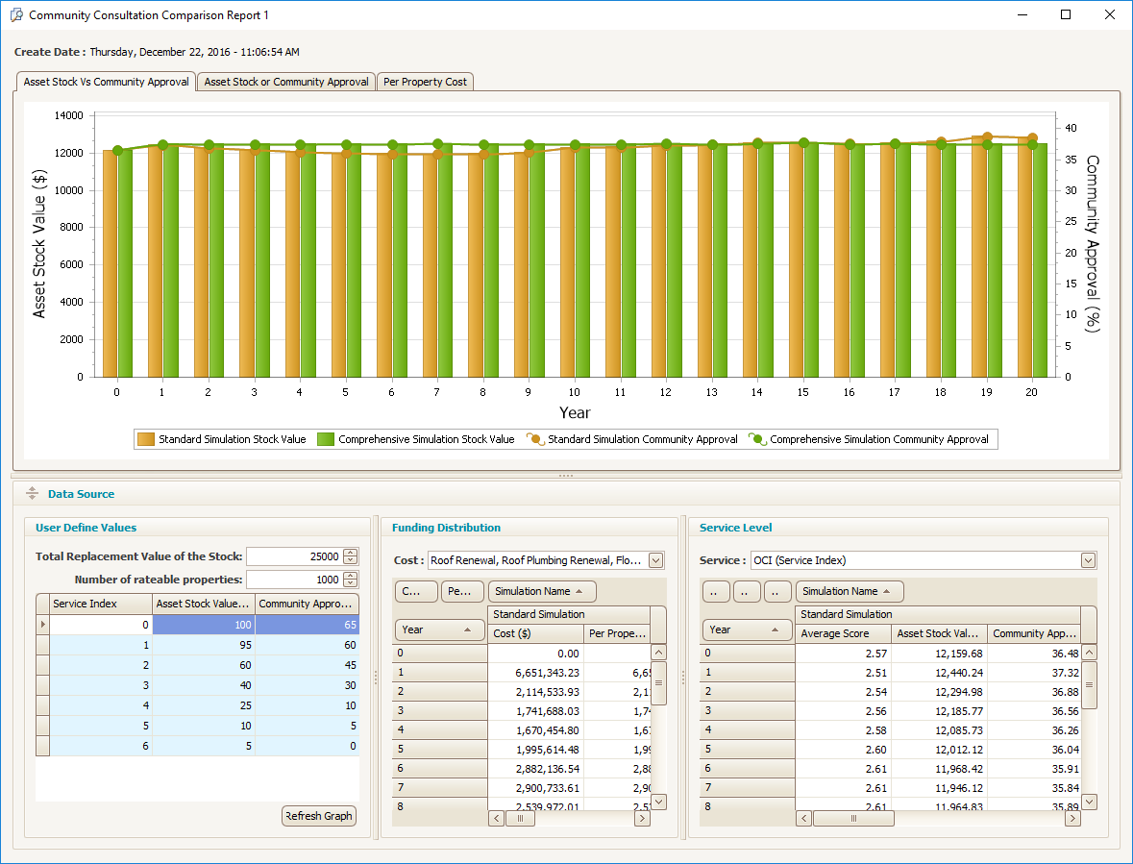Open the Per Property Cost tab

click(x=425, y=82)
